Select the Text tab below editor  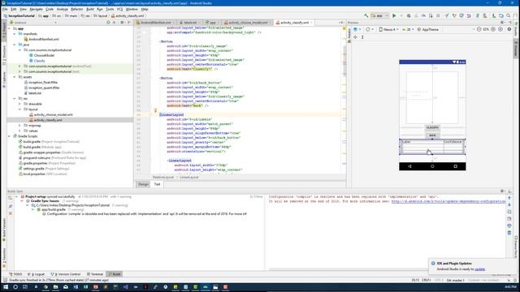[157, 184]
